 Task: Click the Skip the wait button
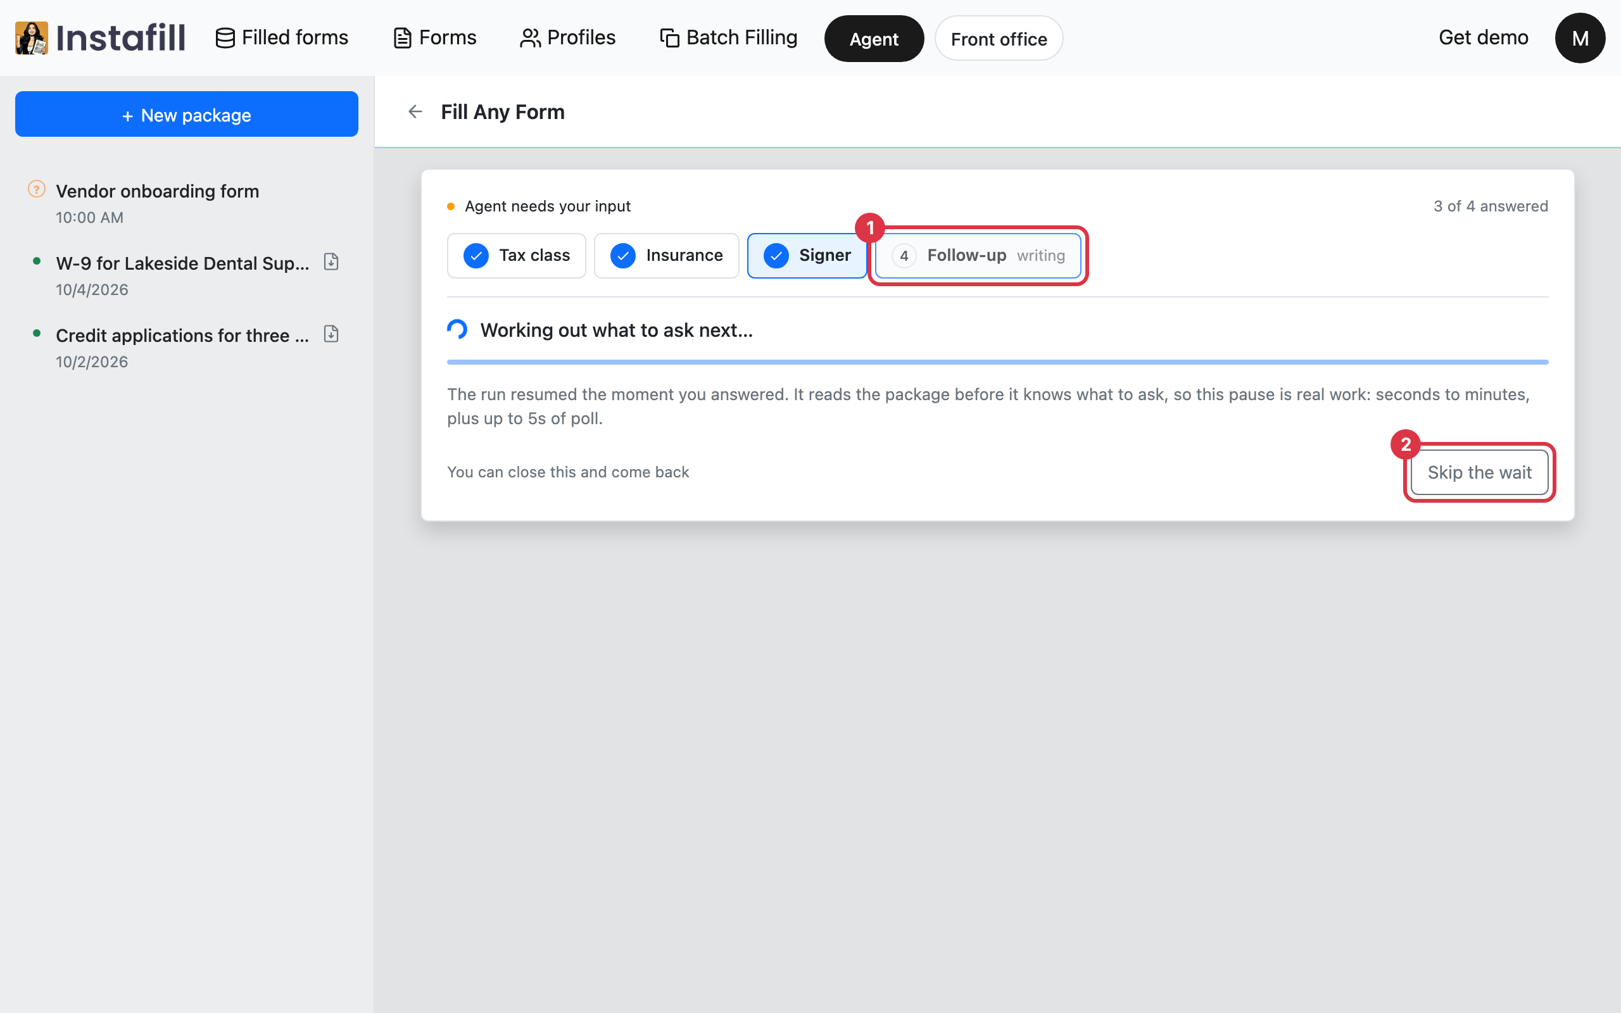1479,472
